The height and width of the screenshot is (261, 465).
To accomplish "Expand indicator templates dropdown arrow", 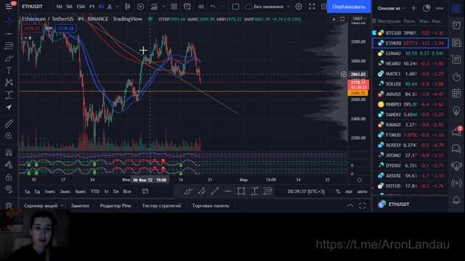I will [163, 7].
